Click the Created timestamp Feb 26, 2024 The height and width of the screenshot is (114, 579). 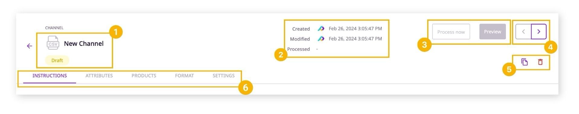pyautogui.click(x=355, y=28)
